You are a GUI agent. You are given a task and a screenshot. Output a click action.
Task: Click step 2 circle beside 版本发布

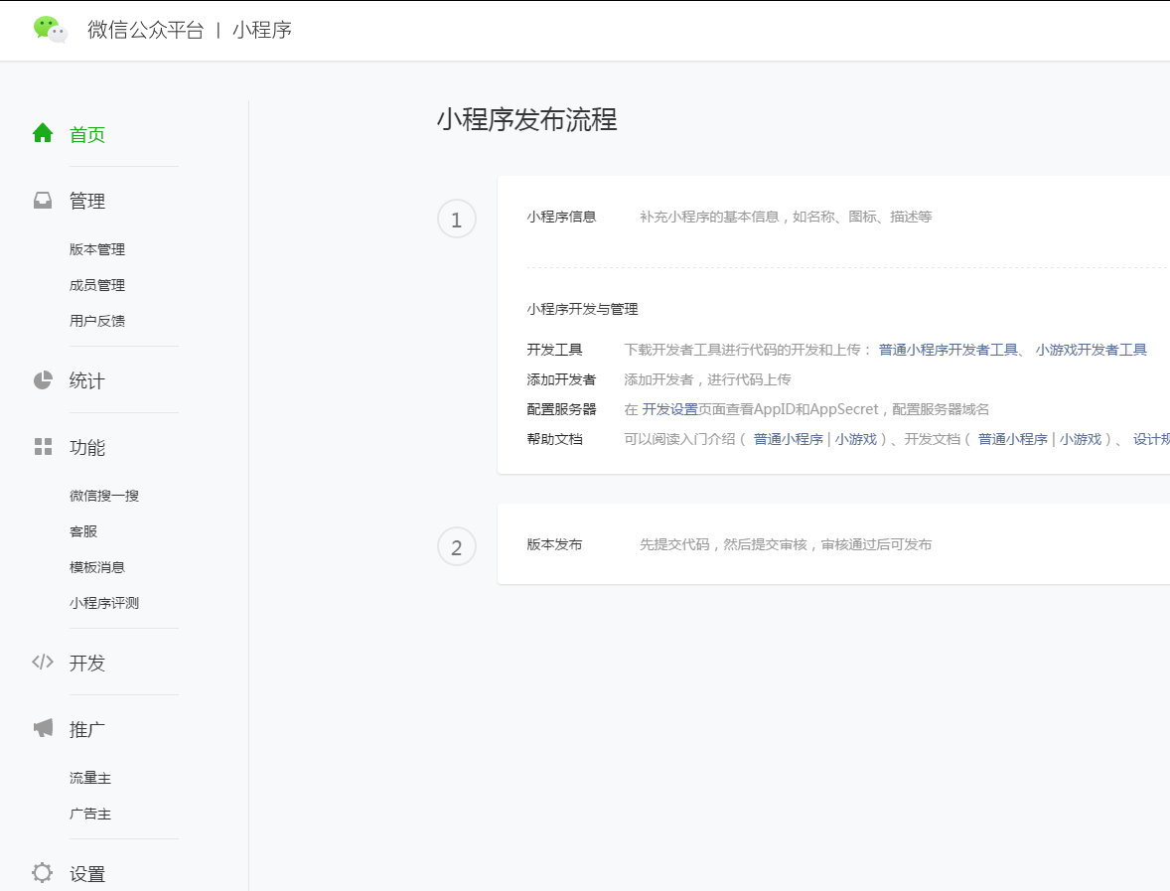(x=457, y=546)
